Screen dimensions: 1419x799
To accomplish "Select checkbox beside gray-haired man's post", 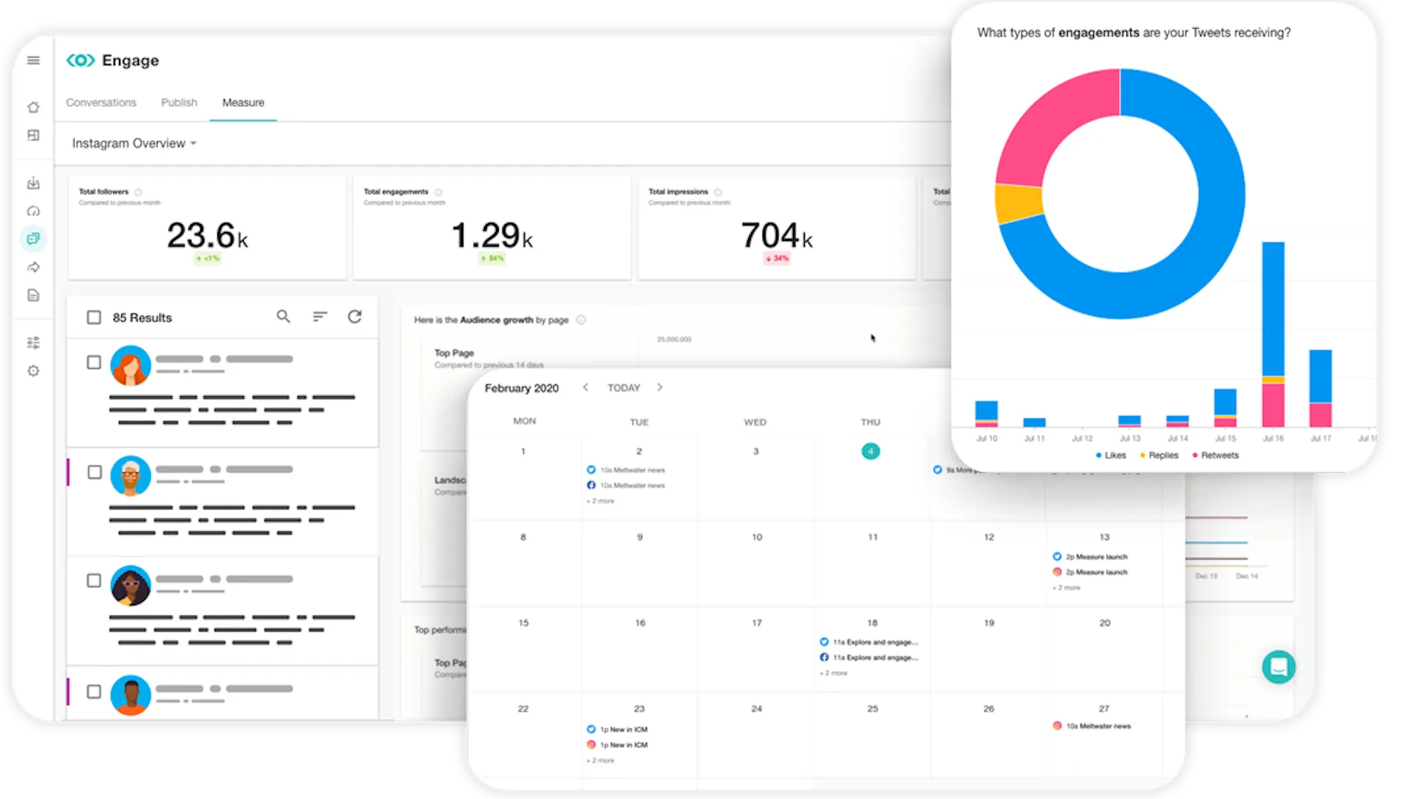I will [95, 472].
